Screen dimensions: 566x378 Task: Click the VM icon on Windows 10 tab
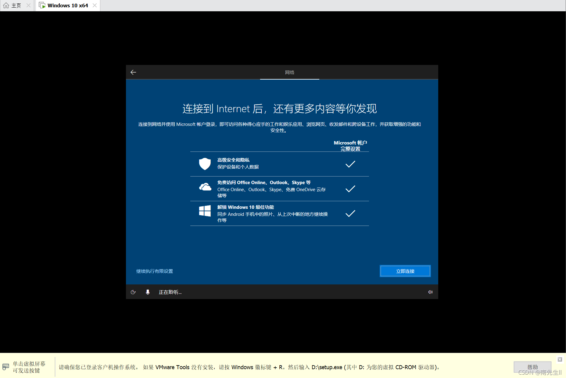tap(42, 5)
